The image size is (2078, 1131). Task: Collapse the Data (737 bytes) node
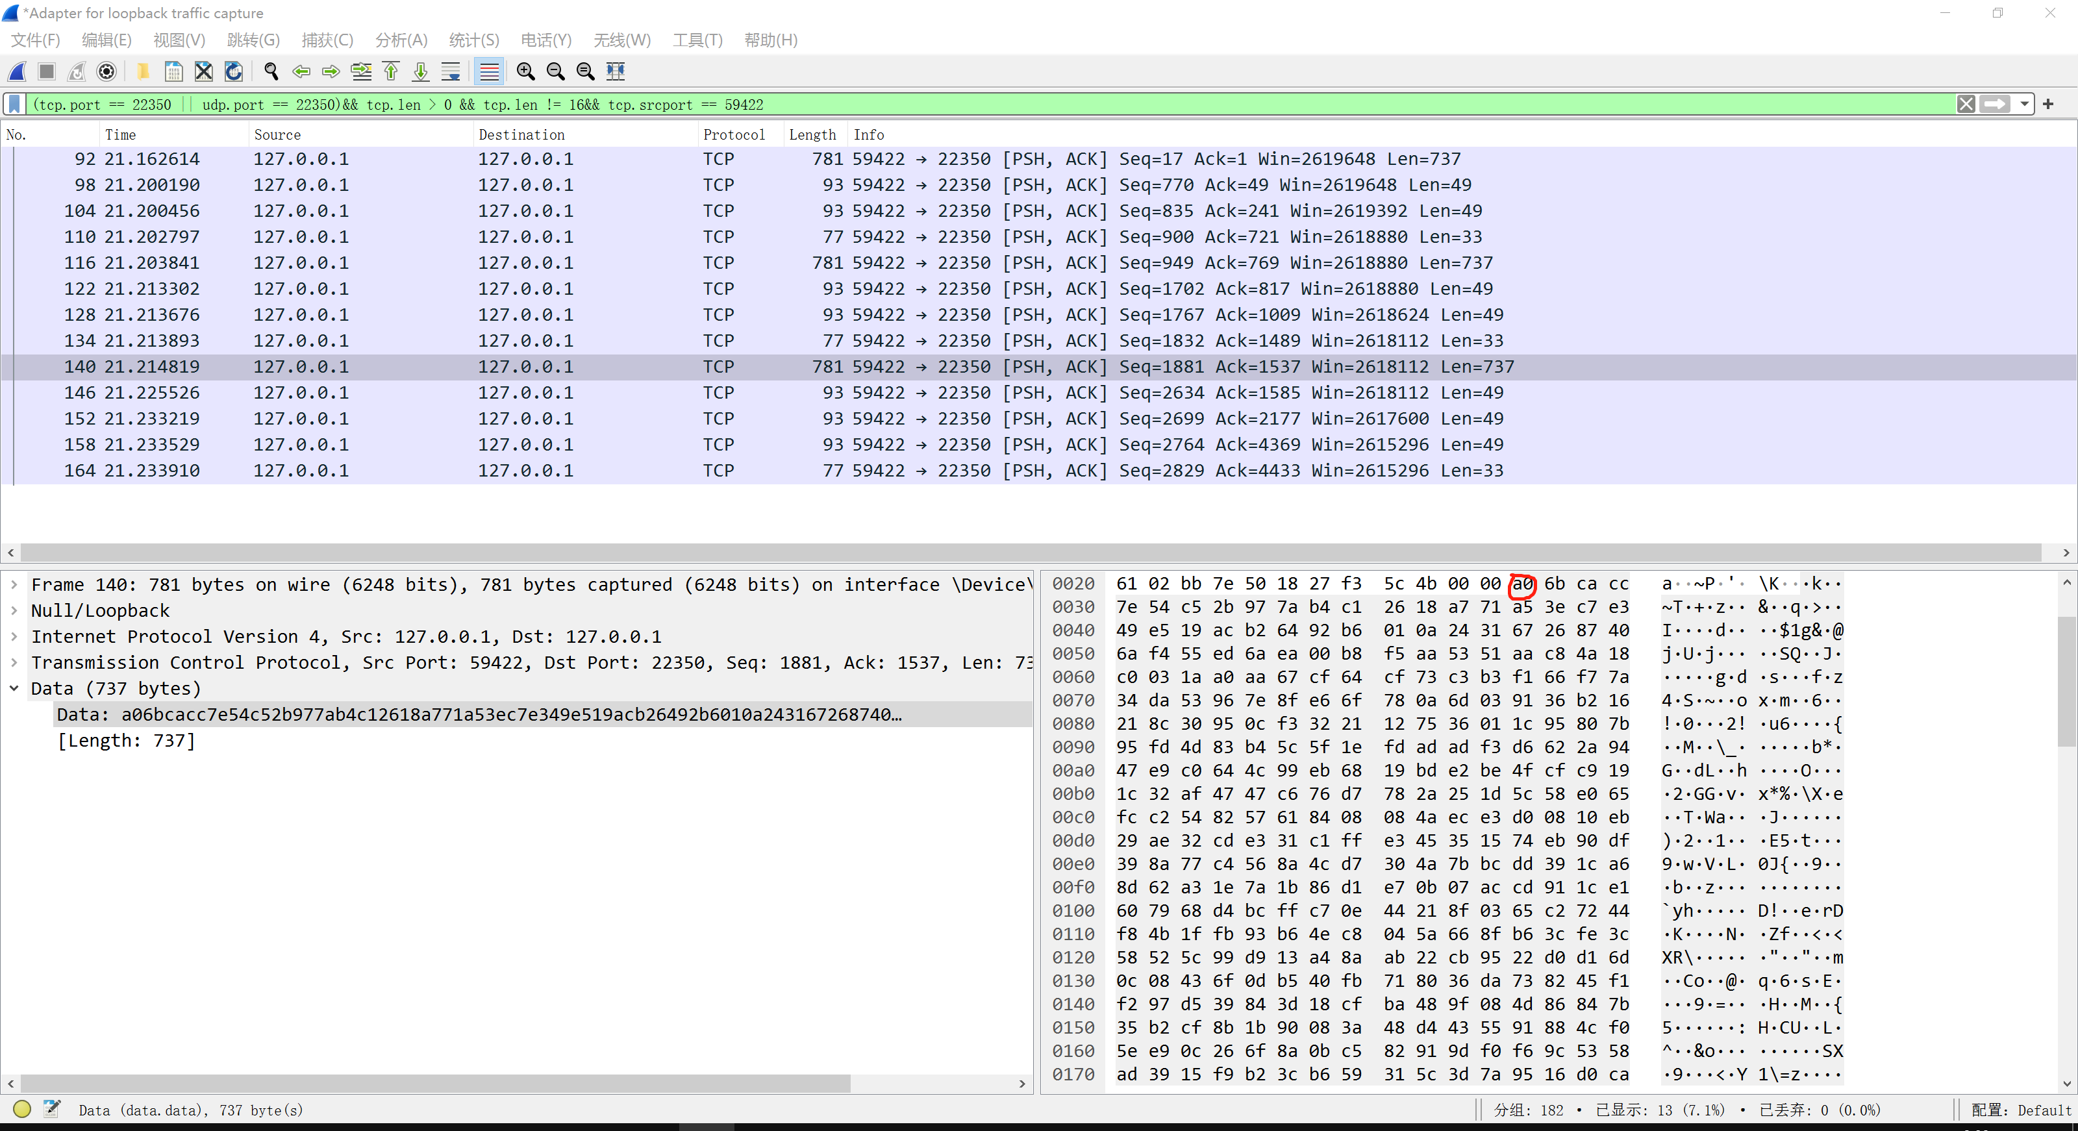click(14, 688)
